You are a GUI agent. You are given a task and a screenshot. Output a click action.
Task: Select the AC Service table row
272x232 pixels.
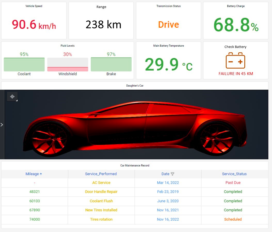[135, 183]
